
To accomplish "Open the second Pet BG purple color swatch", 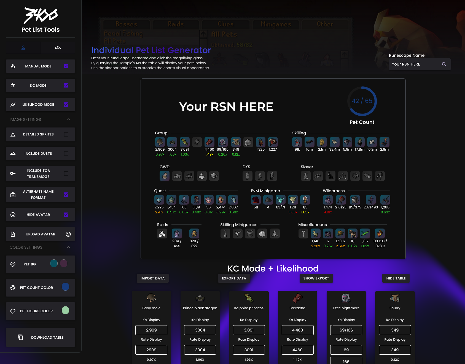I will tap(64, 264).
